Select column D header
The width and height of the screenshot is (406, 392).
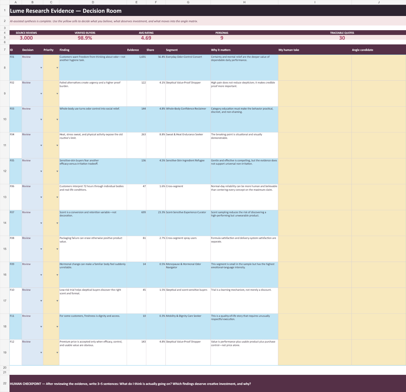[93, 2]
